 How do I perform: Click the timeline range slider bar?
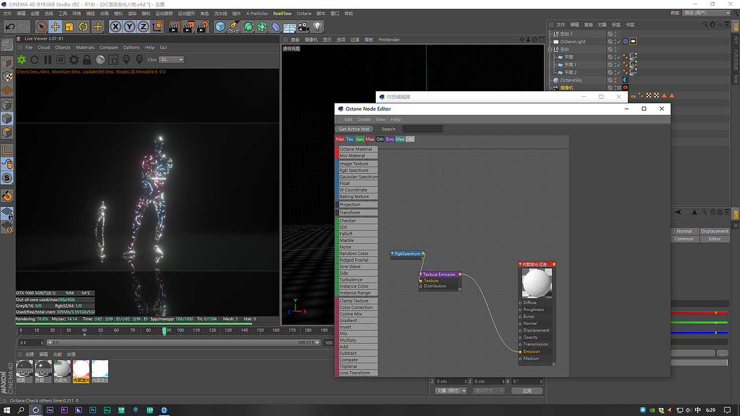(x=183, y=343)
